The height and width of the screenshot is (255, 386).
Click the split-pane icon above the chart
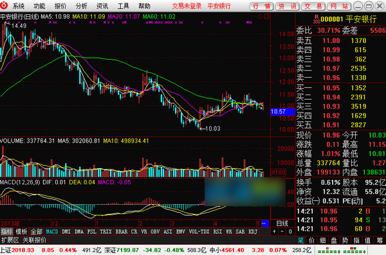267,17
